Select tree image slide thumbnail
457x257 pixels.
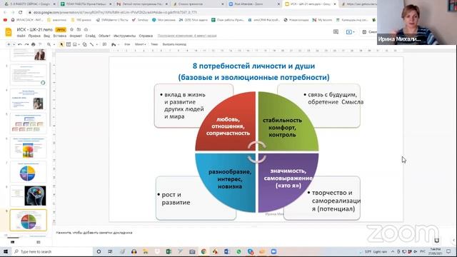tap(29, 148)
